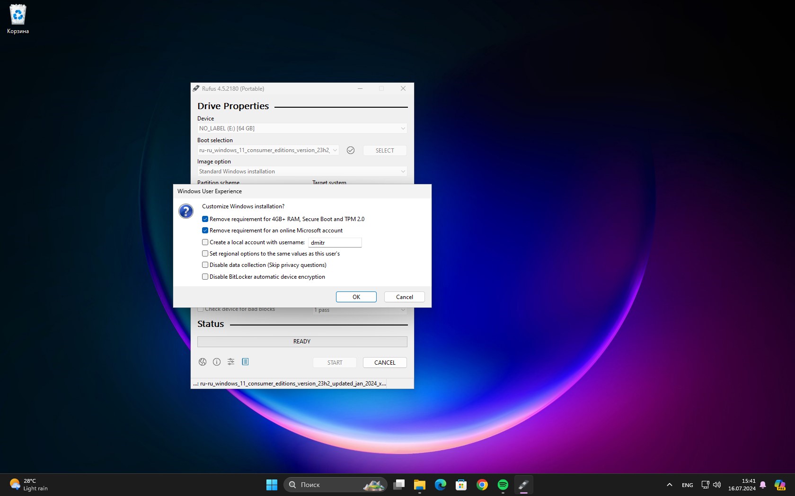The height and width of the screenshot is (496, 795).
Task: Open Rufus application settings sliders icon
Action: [231, 362]
